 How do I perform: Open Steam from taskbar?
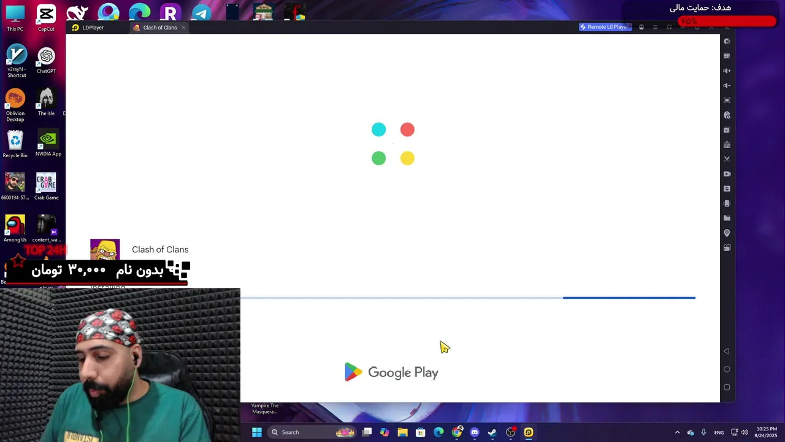coord(492,432)
